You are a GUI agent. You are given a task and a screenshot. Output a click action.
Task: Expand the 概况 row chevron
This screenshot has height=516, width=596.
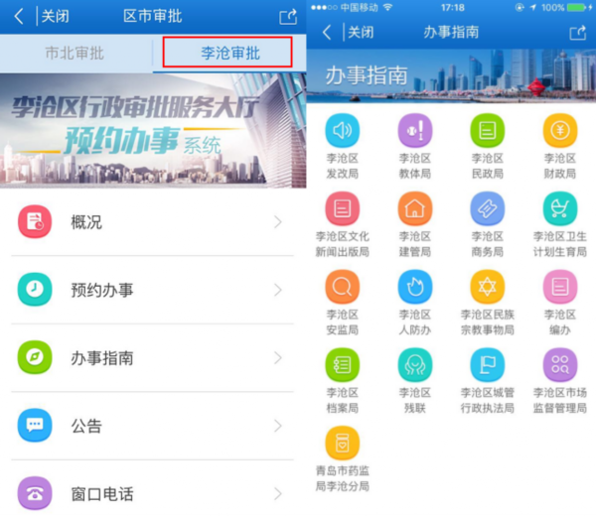click(278, 221)
